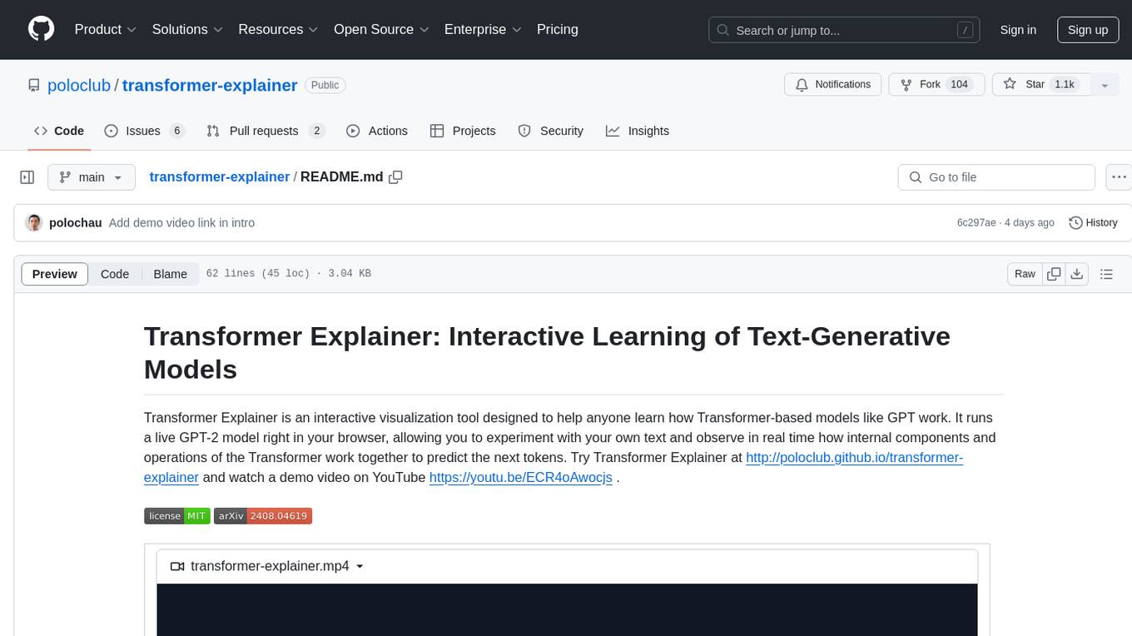The width and height of the screenshot is (1132, 636).
Task: Click the license MIT badge
Action: [177, 516]
